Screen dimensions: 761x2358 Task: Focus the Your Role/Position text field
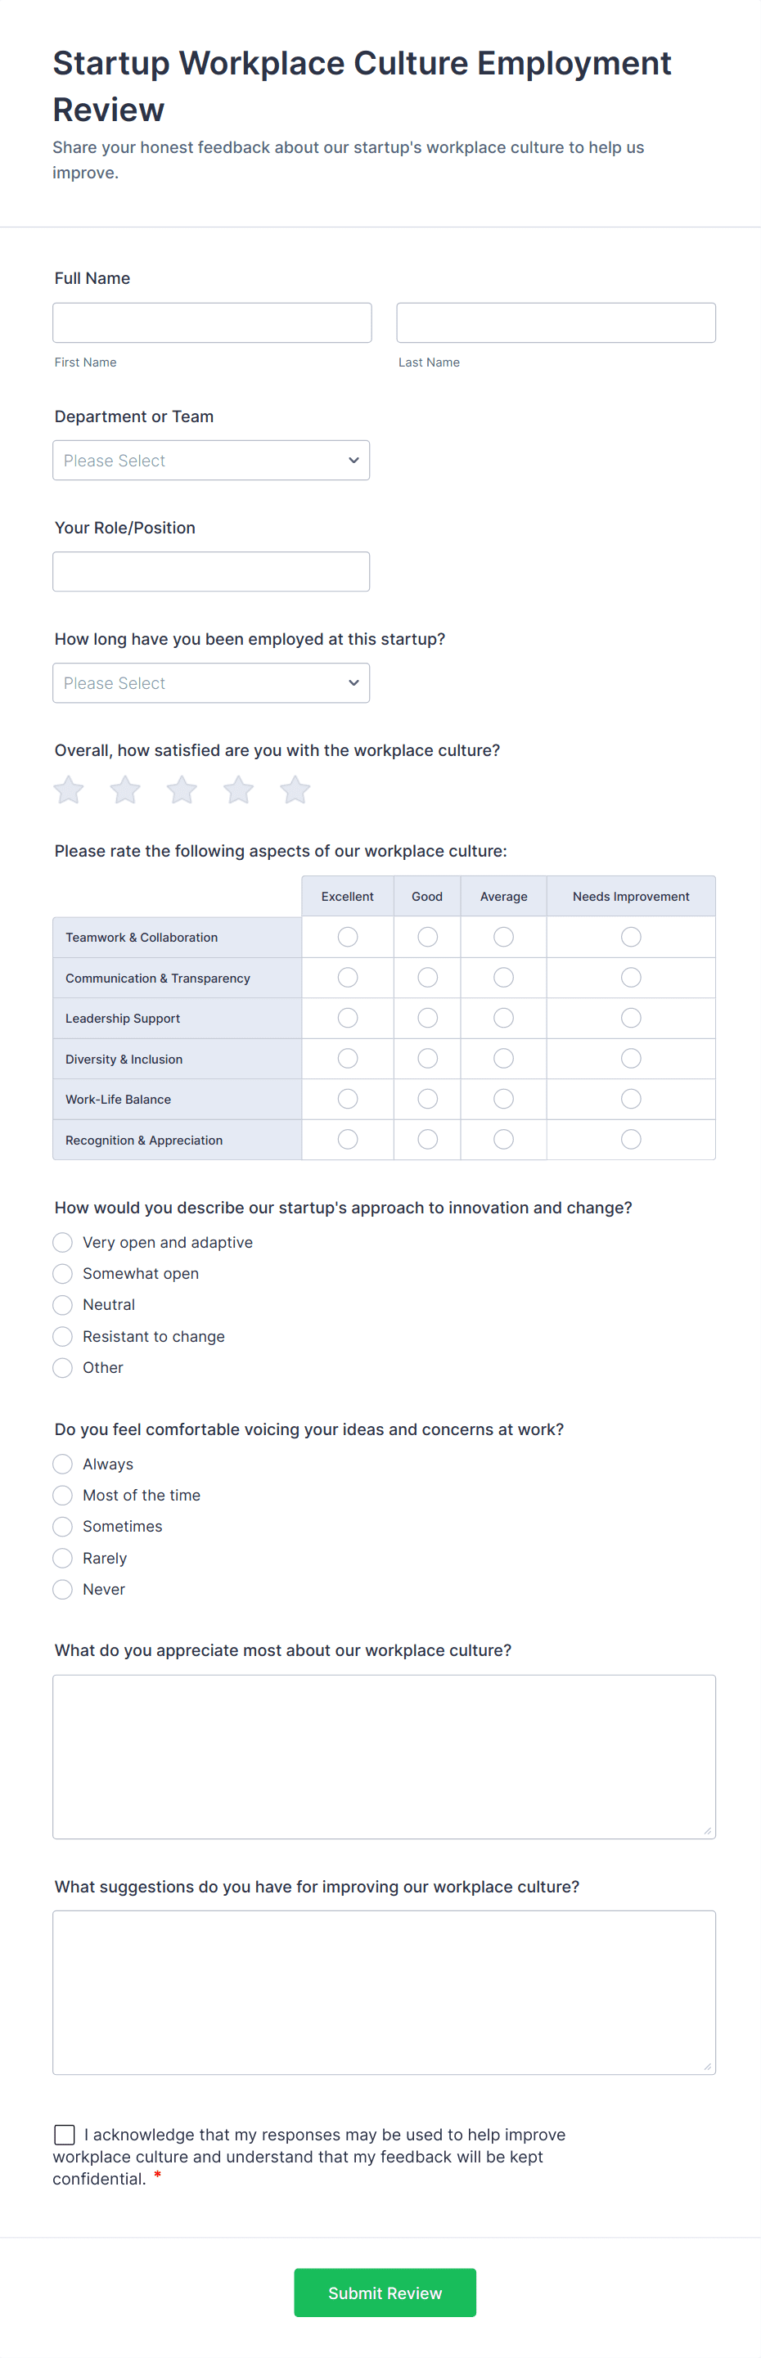[x=212, y=570]
